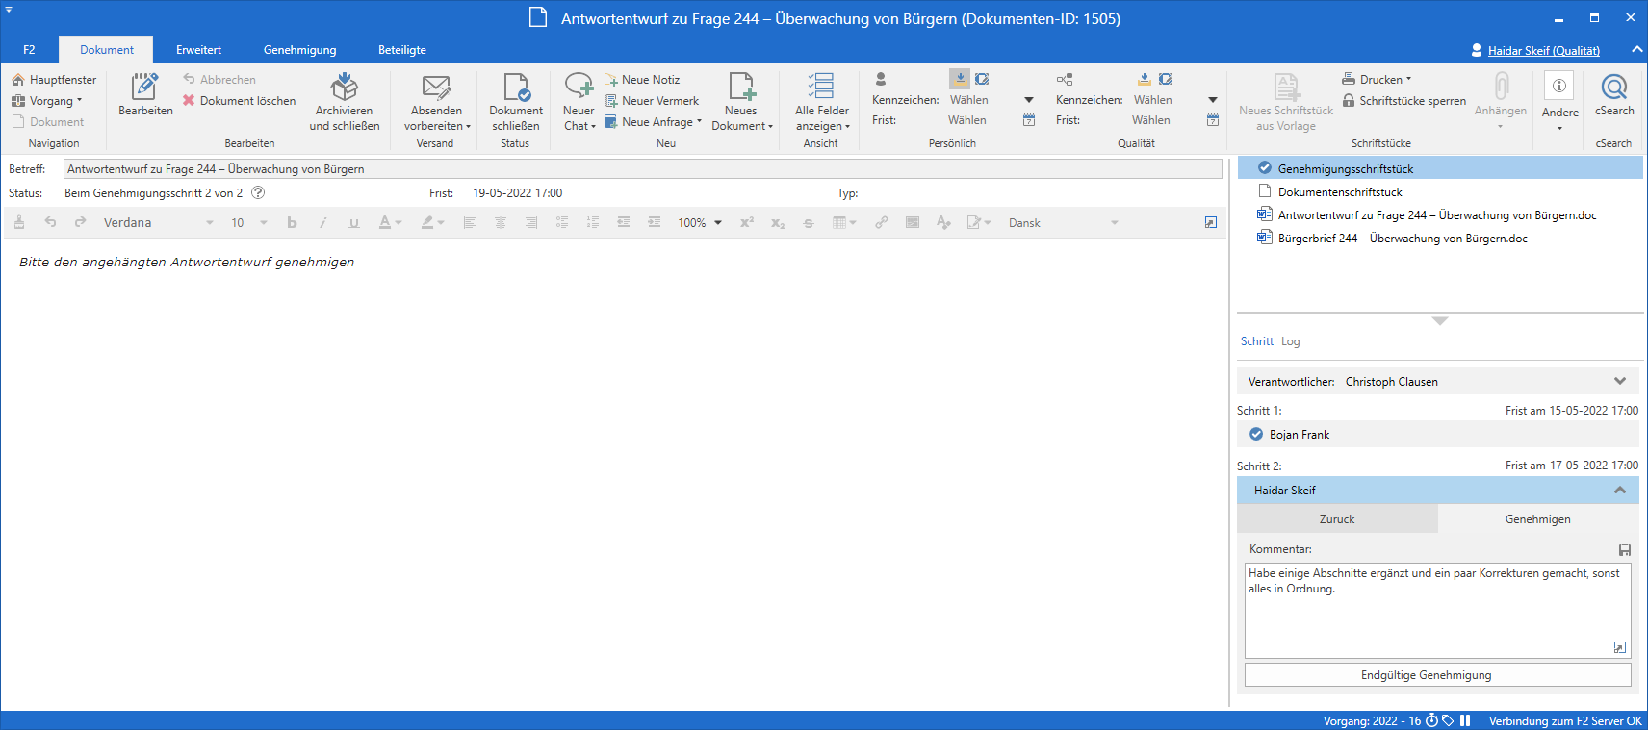Expand the comment field popup icon
The height and width of the screenshot is (730, 1648).
pos(1620,647)
